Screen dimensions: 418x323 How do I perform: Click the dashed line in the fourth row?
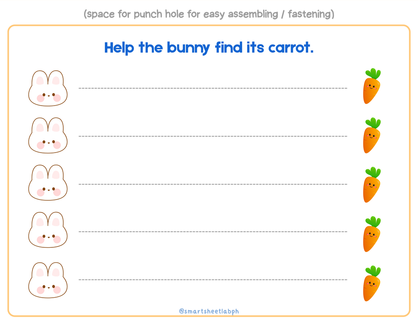pos(213,232)
